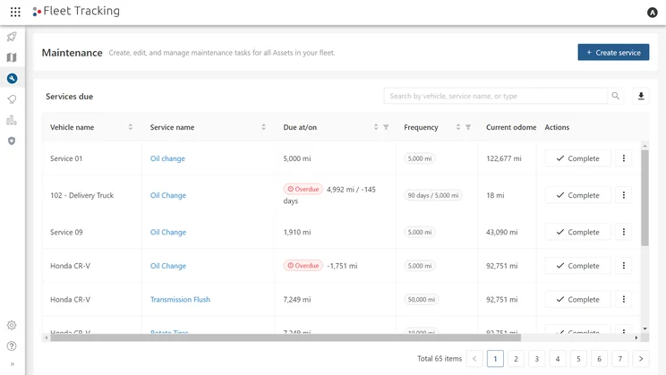Screen dimensions: 666x375
Task: Sort by Service name column
Action: (264, 127)
